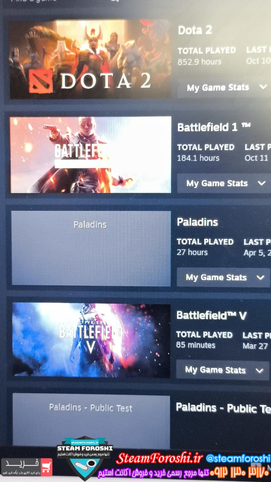
Task: Click the red shopping cart icon
Action: pyautogui.click(x=46, y=467)
